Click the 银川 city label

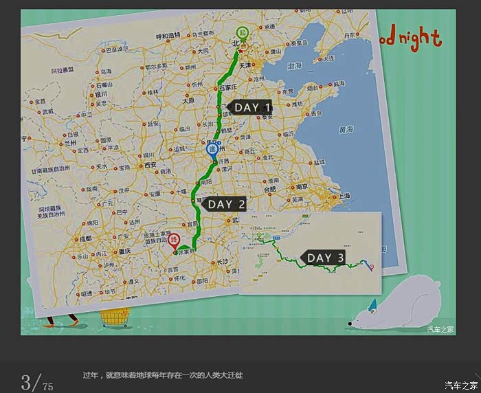(x=101, y=94)
